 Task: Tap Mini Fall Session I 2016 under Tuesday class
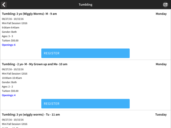pyautogui.click(x=15, y=124)
